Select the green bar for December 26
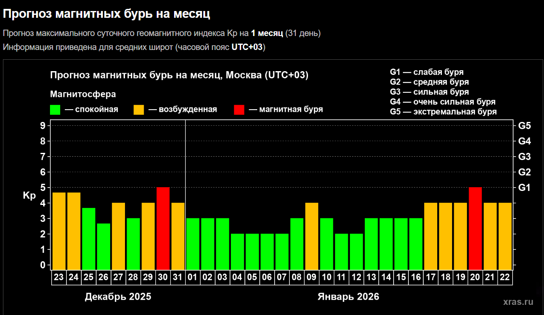The width and height of the screenshot is (544, 315). coord(103,246)
